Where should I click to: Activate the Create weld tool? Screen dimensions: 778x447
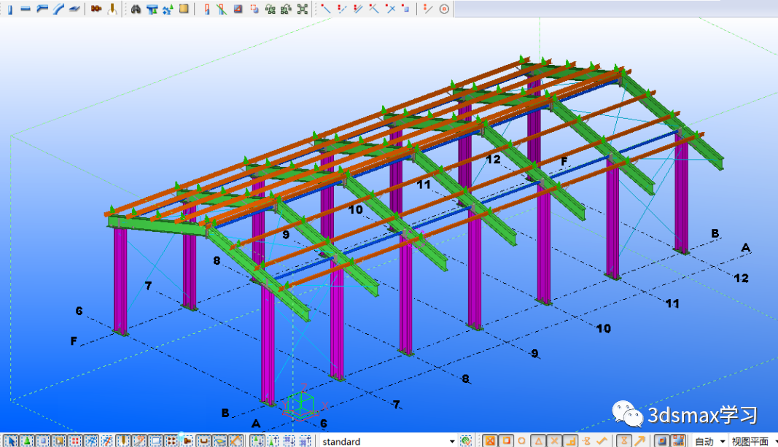click(112, 9)
